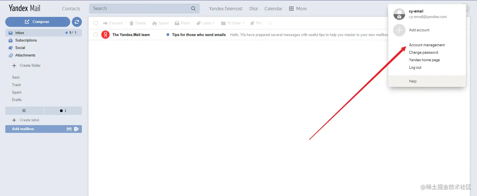This screenshot has height=196, width=477.
Task: Select Change password
Action: (x=423, y=53)
